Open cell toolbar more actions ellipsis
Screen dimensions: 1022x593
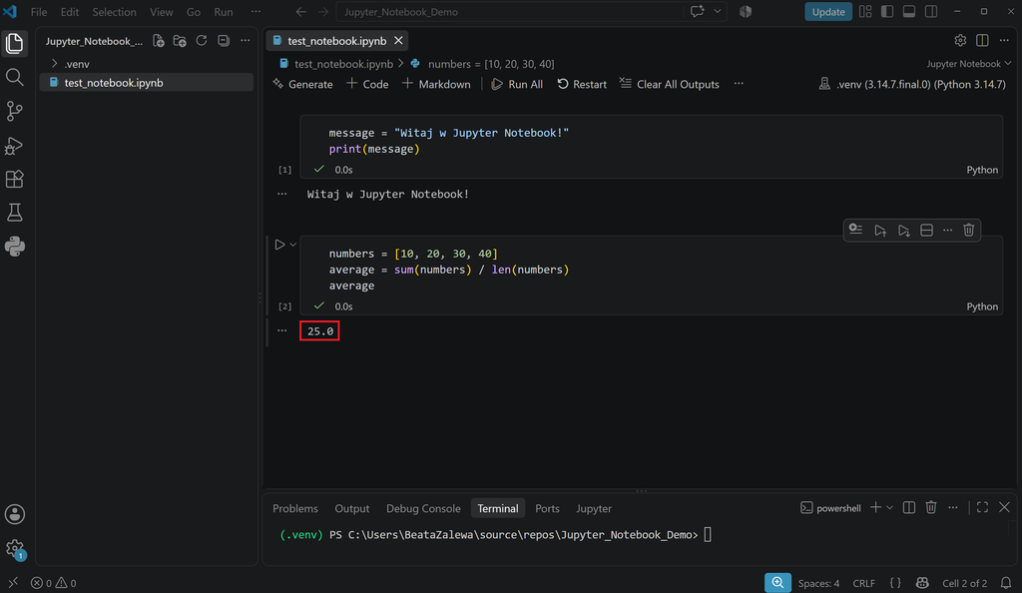(948, 230)
